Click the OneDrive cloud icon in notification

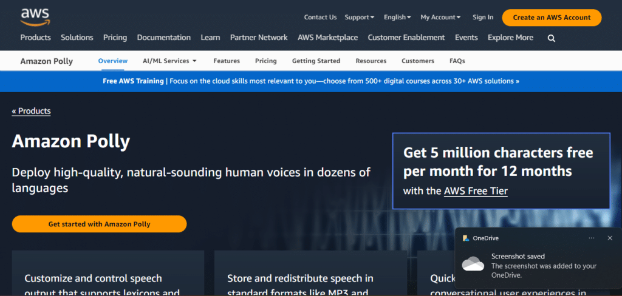473,263
